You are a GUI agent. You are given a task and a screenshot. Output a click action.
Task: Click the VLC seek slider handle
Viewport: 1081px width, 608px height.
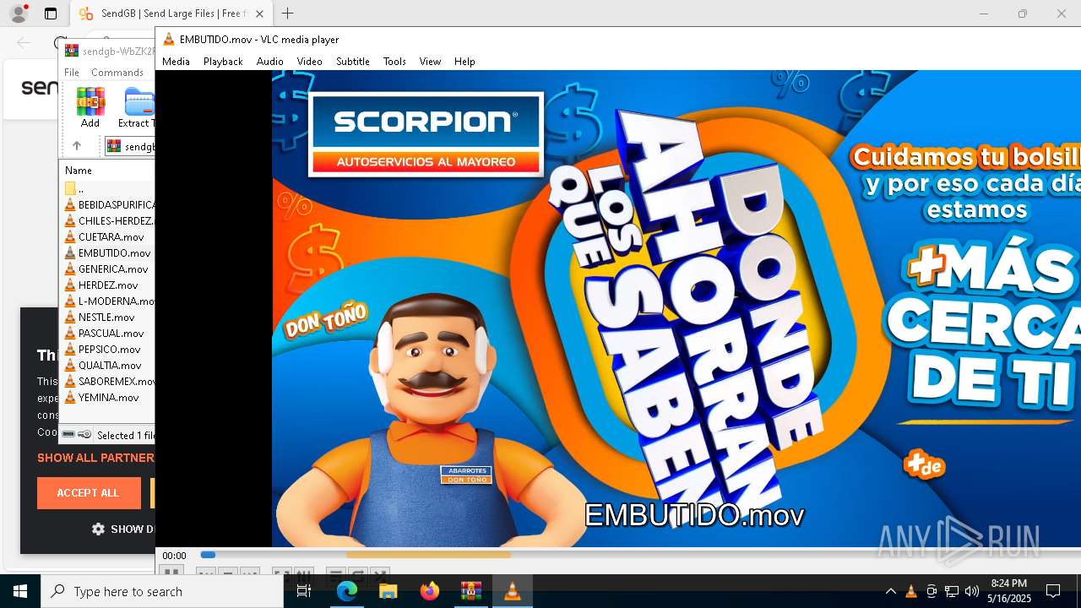[x=208, y=555]
